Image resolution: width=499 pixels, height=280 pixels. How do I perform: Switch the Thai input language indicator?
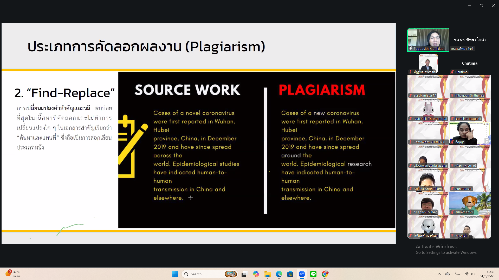coord(457,274)
